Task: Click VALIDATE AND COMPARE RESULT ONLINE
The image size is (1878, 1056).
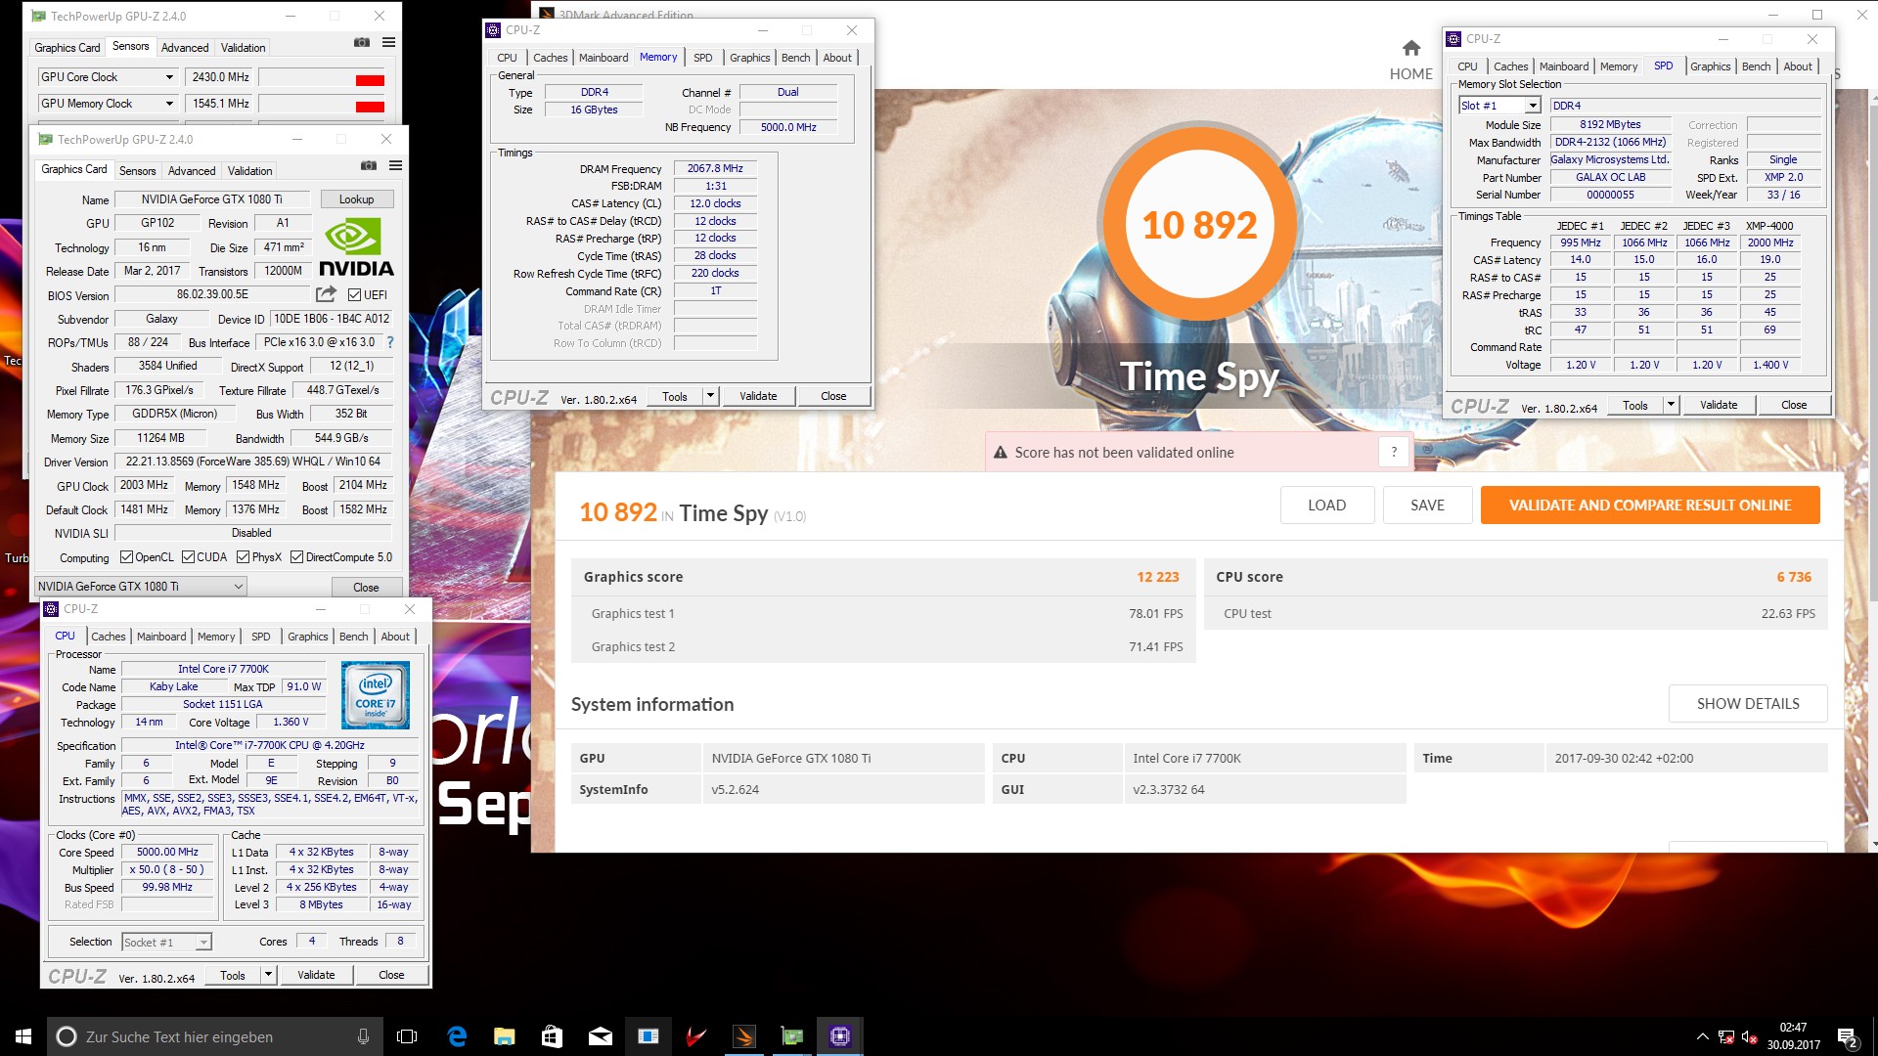Action: (x=1650, y=506)
